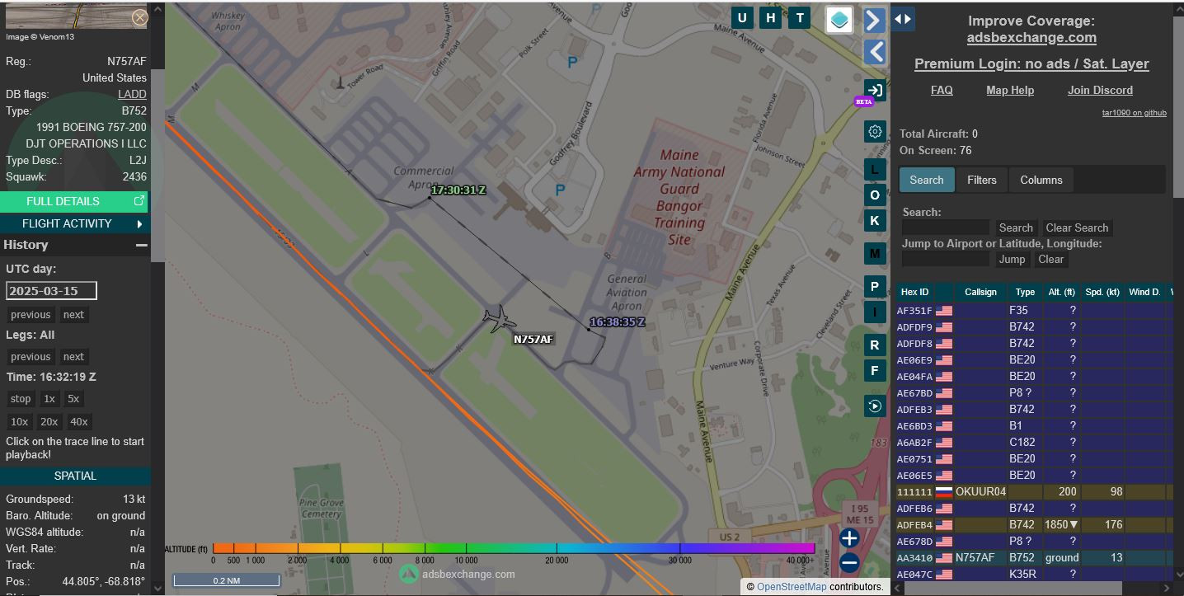Click the login arrow icon

[x=875, y=90]
